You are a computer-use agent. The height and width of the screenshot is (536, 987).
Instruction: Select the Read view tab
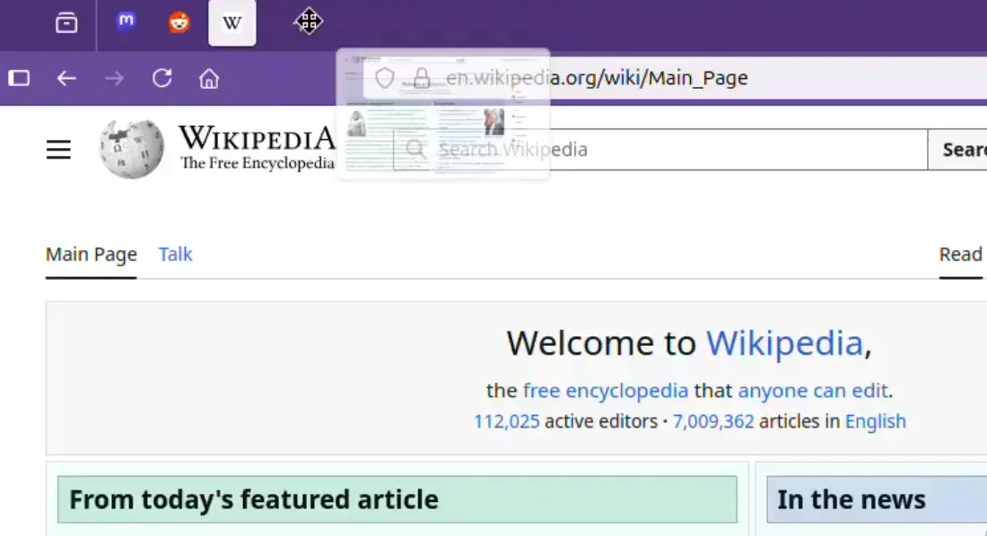960,255
